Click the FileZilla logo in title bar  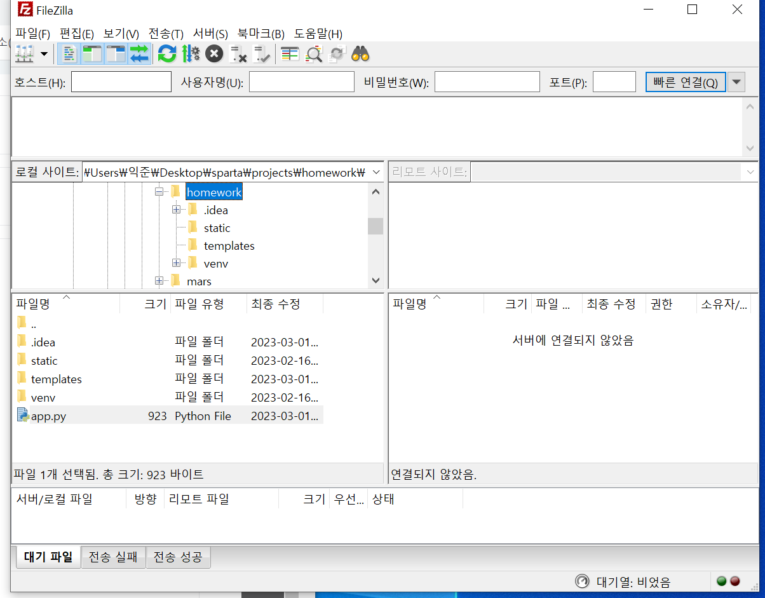coord(25,10)
